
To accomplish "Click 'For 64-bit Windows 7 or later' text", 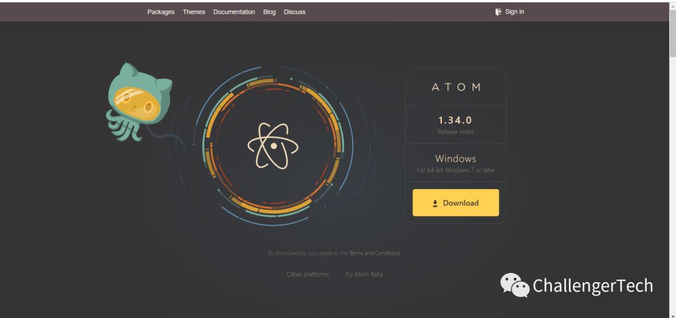I will pos(456,170).
